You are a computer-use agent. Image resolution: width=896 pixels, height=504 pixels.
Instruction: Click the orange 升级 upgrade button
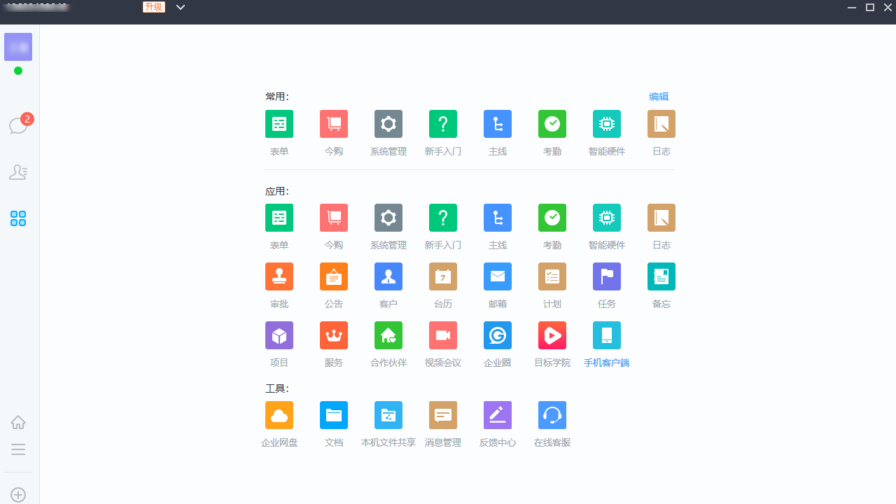tap(154, 7)
